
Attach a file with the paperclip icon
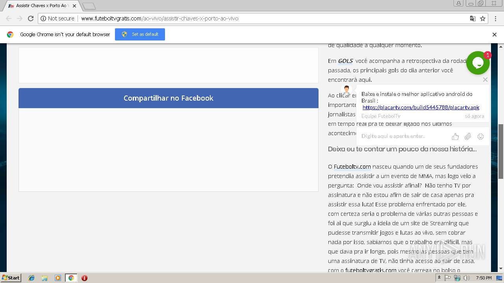pyautogui.click(x=468, y=136)
